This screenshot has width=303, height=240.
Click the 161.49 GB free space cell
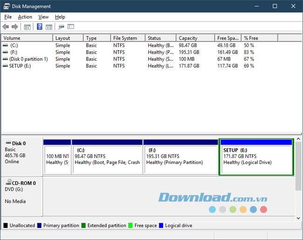227,52
